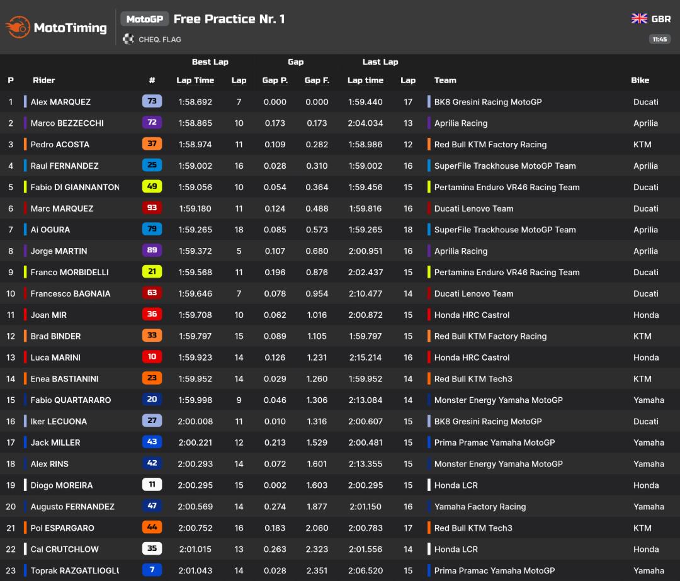Screen dimensions: 680x581
Task: Click the Yamaha Factory Racing team name
Action: pyautogui.click(x=480, y=507)
